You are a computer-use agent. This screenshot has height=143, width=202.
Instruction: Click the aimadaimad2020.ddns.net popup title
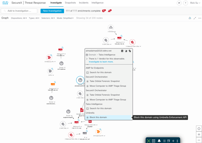[99, 51]
